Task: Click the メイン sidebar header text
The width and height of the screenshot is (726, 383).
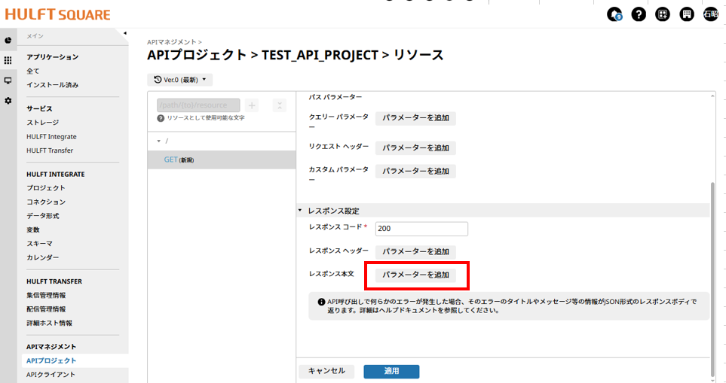Action: pos(35,36)
